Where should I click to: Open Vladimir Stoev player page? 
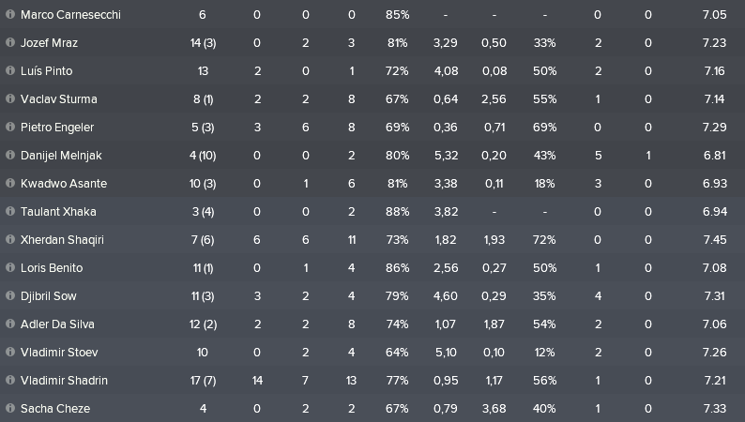point(59,353)
